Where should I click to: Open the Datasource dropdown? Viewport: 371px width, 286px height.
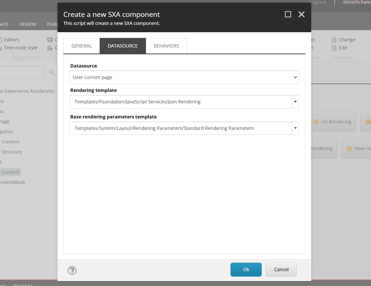pyautogui.click(x=184, y=77)
